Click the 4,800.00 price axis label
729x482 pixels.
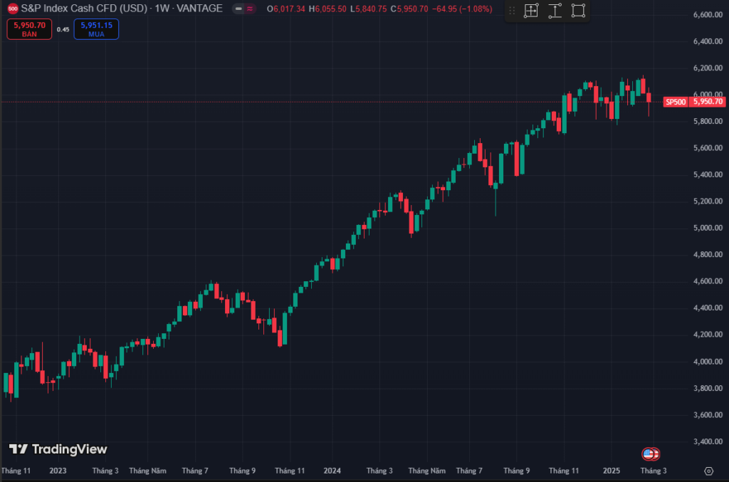tap(708, 255)
